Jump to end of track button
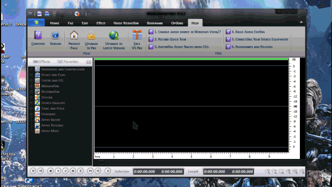 click(x=98, y=171)
